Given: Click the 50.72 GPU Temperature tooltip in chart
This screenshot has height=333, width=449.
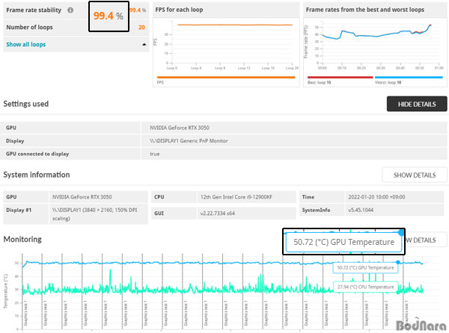Looking at the screenshot, I should click(x=365, y=267).
